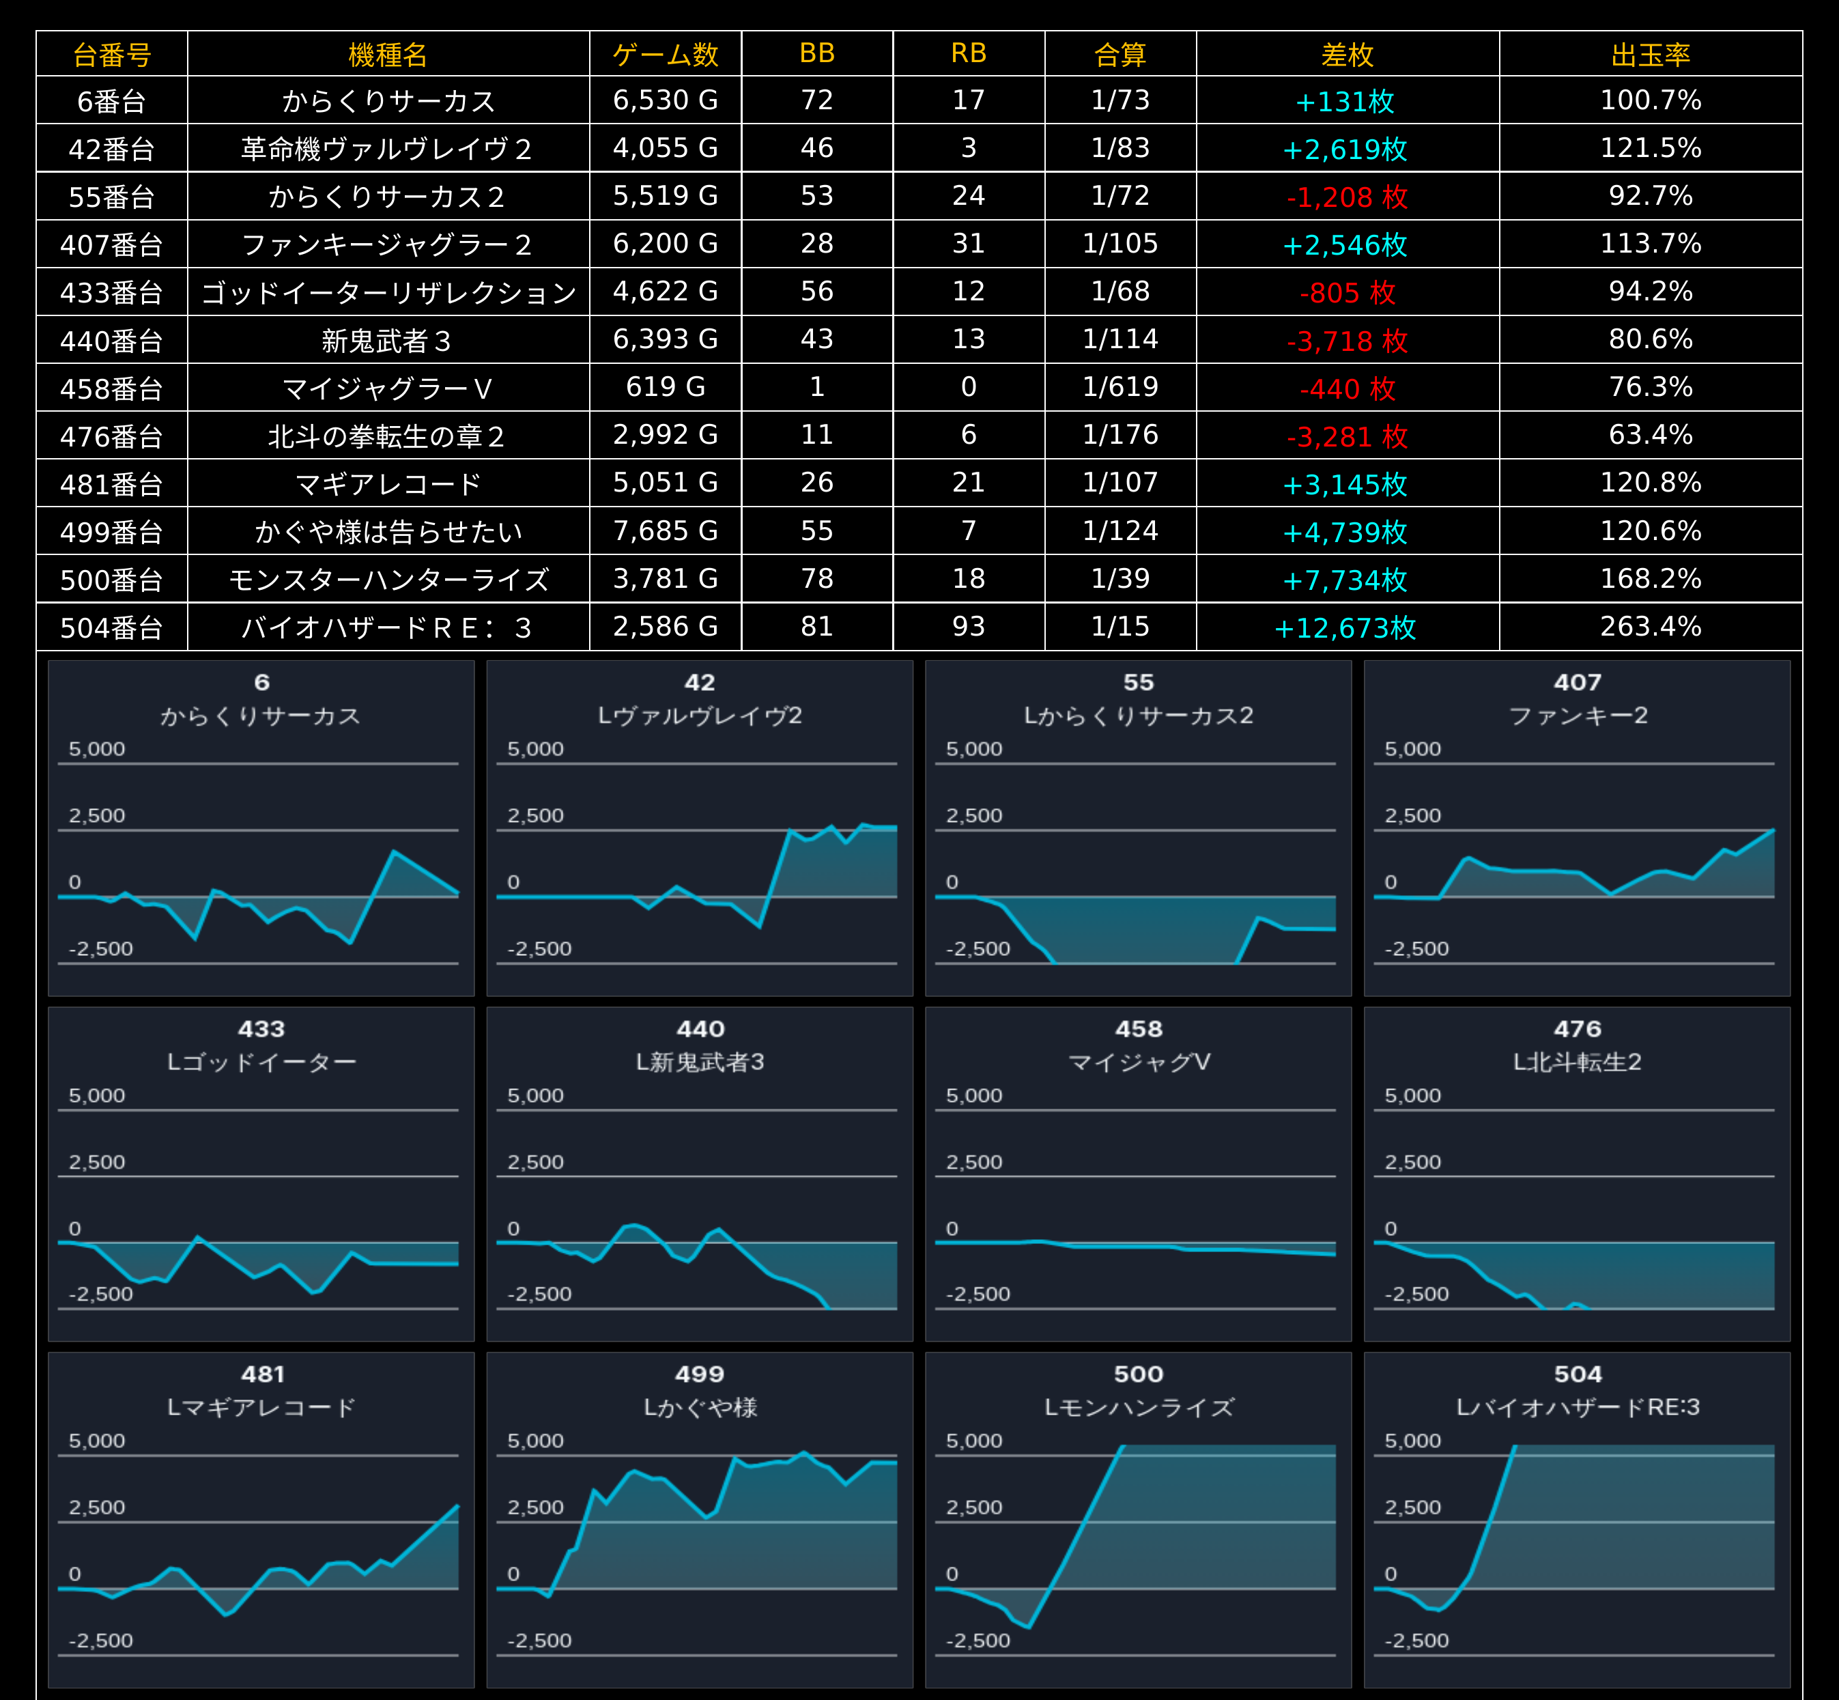Select 北斗の拳転生の章２ in the table
The image size is (1839, 1700).
tap(388, 435)
